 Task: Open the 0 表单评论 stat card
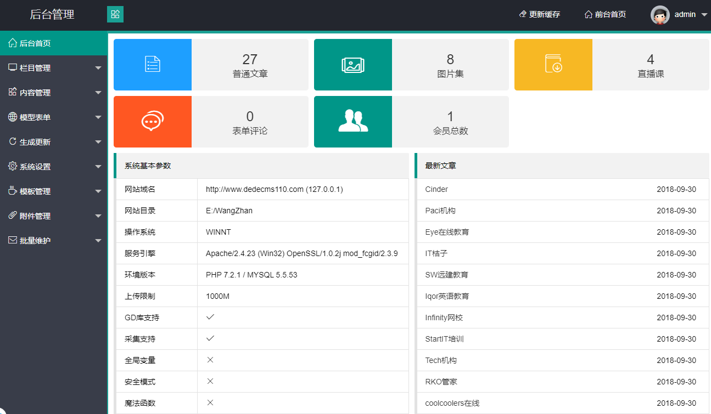tap(211, 122)
